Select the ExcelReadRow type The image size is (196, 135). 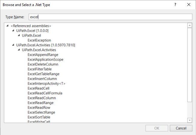tap(39, 108)
